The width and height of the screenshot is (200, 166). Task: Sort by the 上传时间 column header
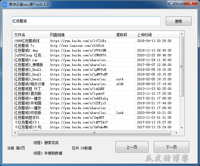click(x=157, y=35)
